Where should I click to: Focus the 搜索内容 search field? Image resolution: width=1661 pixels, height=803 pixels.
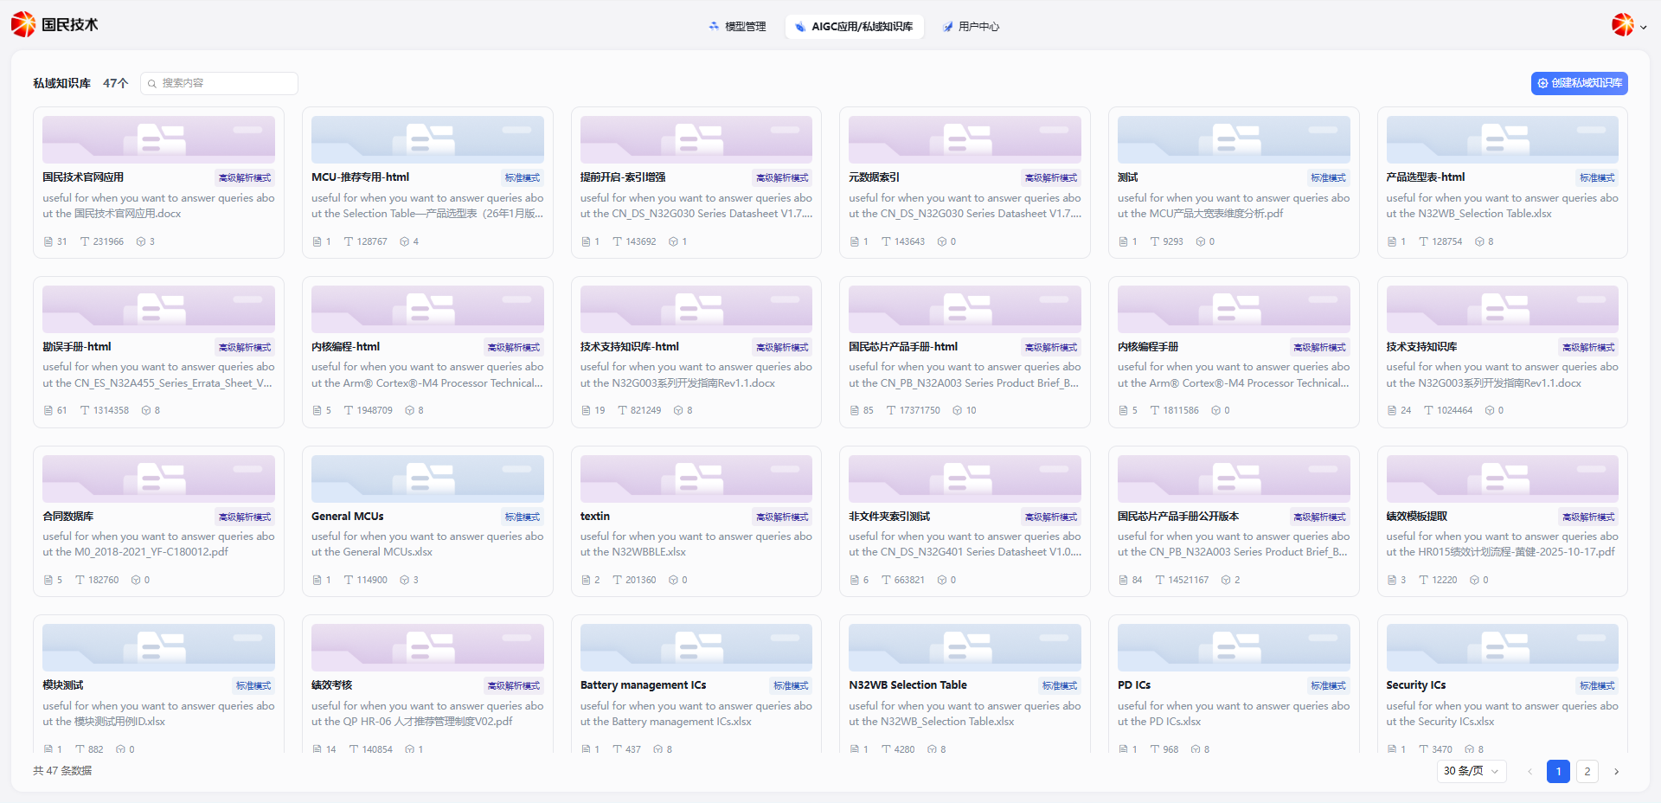click(x=219, y=83)
